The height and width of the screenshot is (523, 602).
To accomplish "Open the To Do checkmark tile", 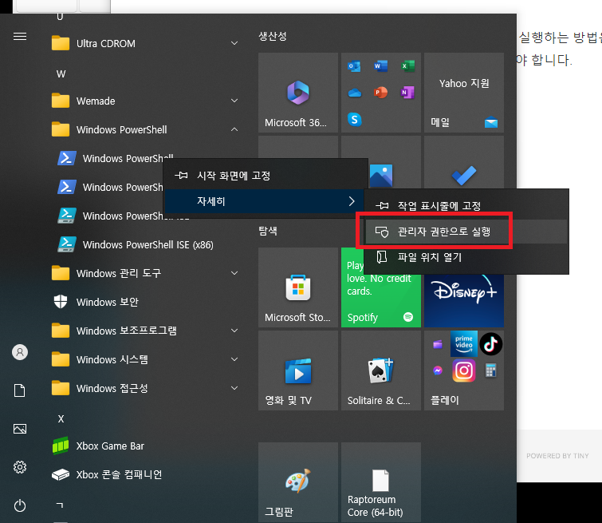I will [464, 176].
